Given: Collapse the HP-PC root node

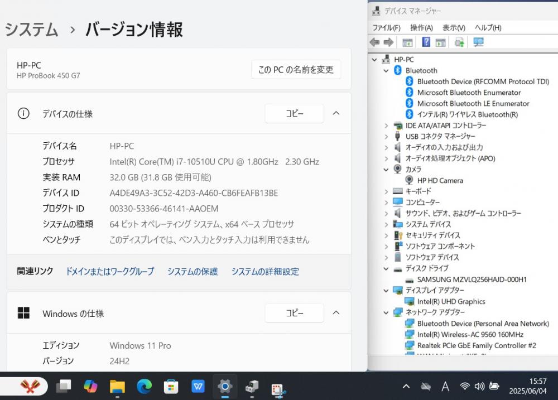Looking at the screenshot, I should (374, 60).
